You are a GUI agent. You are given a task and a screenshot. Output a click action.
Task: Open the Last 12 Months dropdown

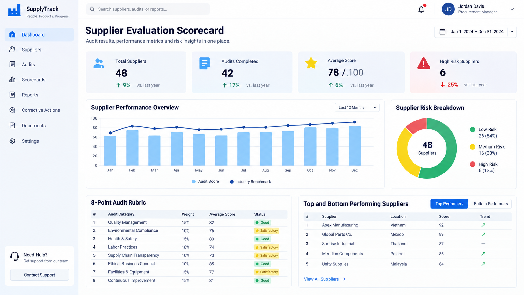click(357, 107)
